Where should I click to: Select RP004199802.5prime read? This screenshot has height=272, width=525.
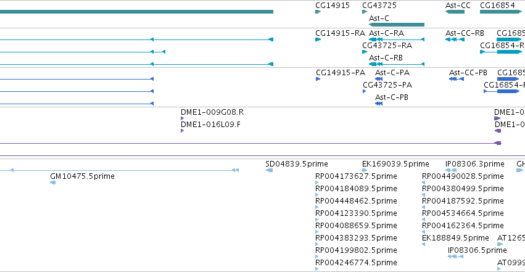tap(356, 250)
